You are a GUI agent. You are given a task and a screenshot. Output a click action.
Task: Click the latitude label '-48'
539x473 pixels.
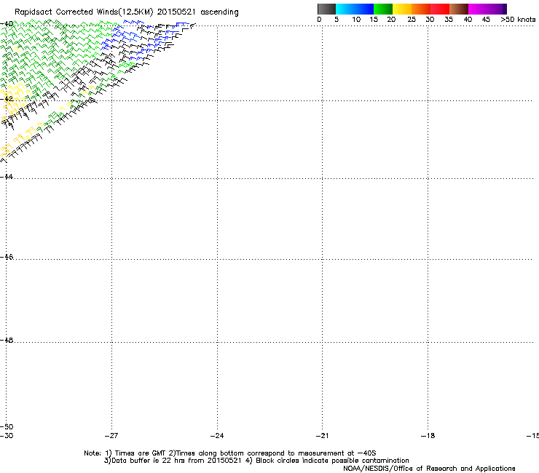pos(7,340)
